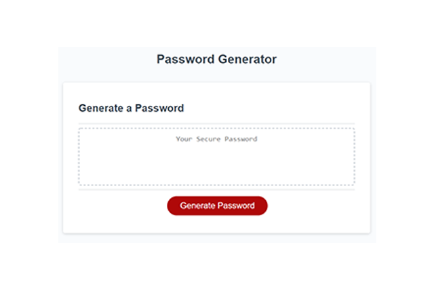
Task: Click the divider line below the password box
Action: point(216,190)
